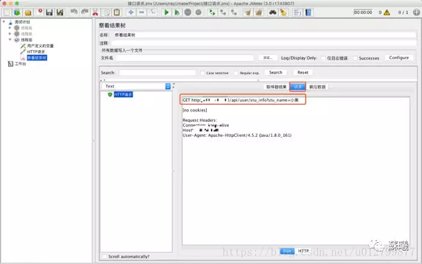Select 用户定义的变量 in the tree
Image resolution: width=422 pixels, height=264 pixels.
[40, 46]
